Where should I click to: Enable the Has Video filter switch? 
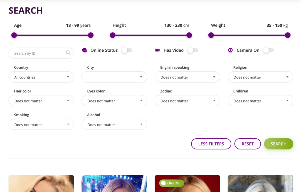[193, 50]
